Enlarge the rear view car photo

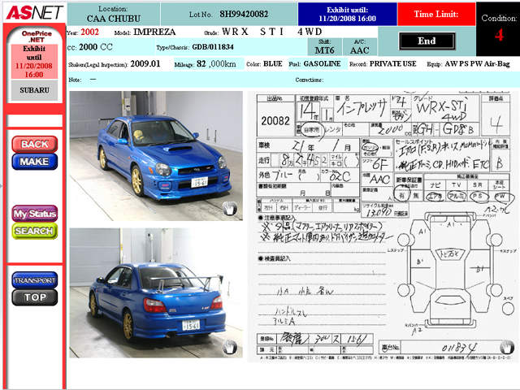pos(156,292)
